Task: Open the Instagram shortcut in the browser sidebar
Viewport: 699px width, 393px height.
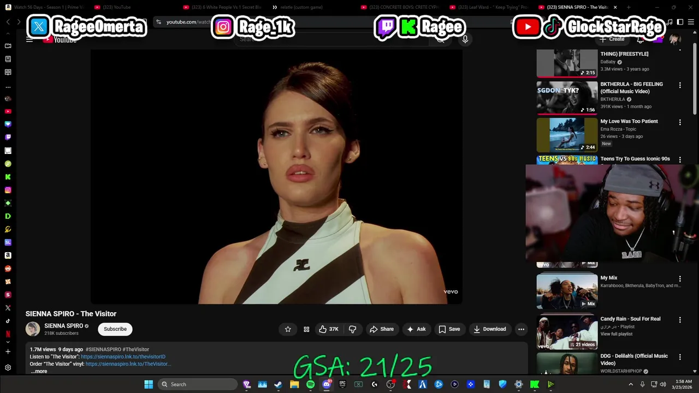Action: 8,190
